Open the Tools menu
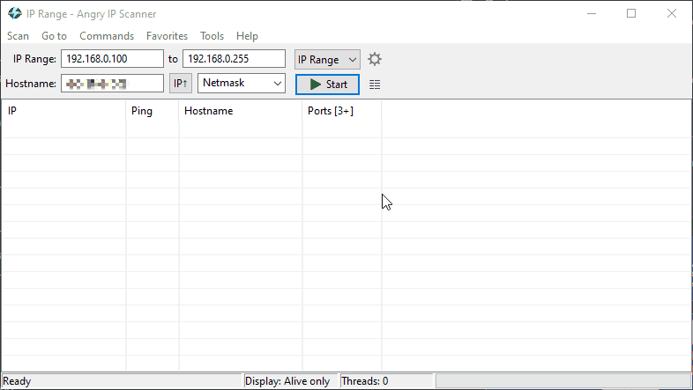 coord(212,36)
